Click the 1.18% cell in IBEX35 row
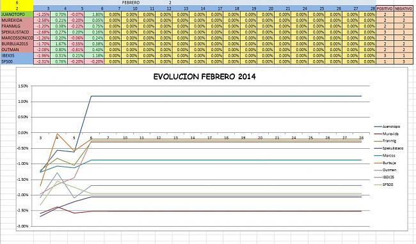This screenshot has height=244, width=416. click(94, 56)
